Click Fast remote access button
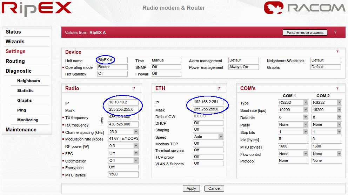The width and height of the screenshot is (348, 195). [x=305, y=32]
